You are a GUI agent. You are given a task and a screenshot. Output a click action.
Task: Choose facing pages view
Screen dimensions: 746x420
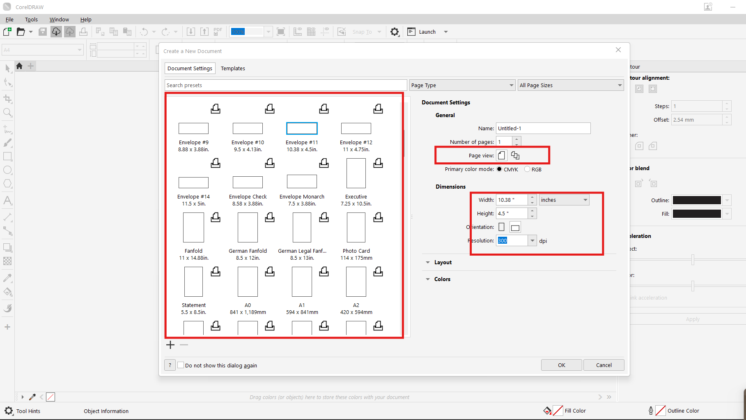pos(515,155)
